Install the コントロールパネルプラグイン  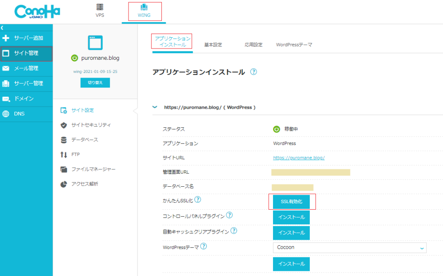click(291, 218)
